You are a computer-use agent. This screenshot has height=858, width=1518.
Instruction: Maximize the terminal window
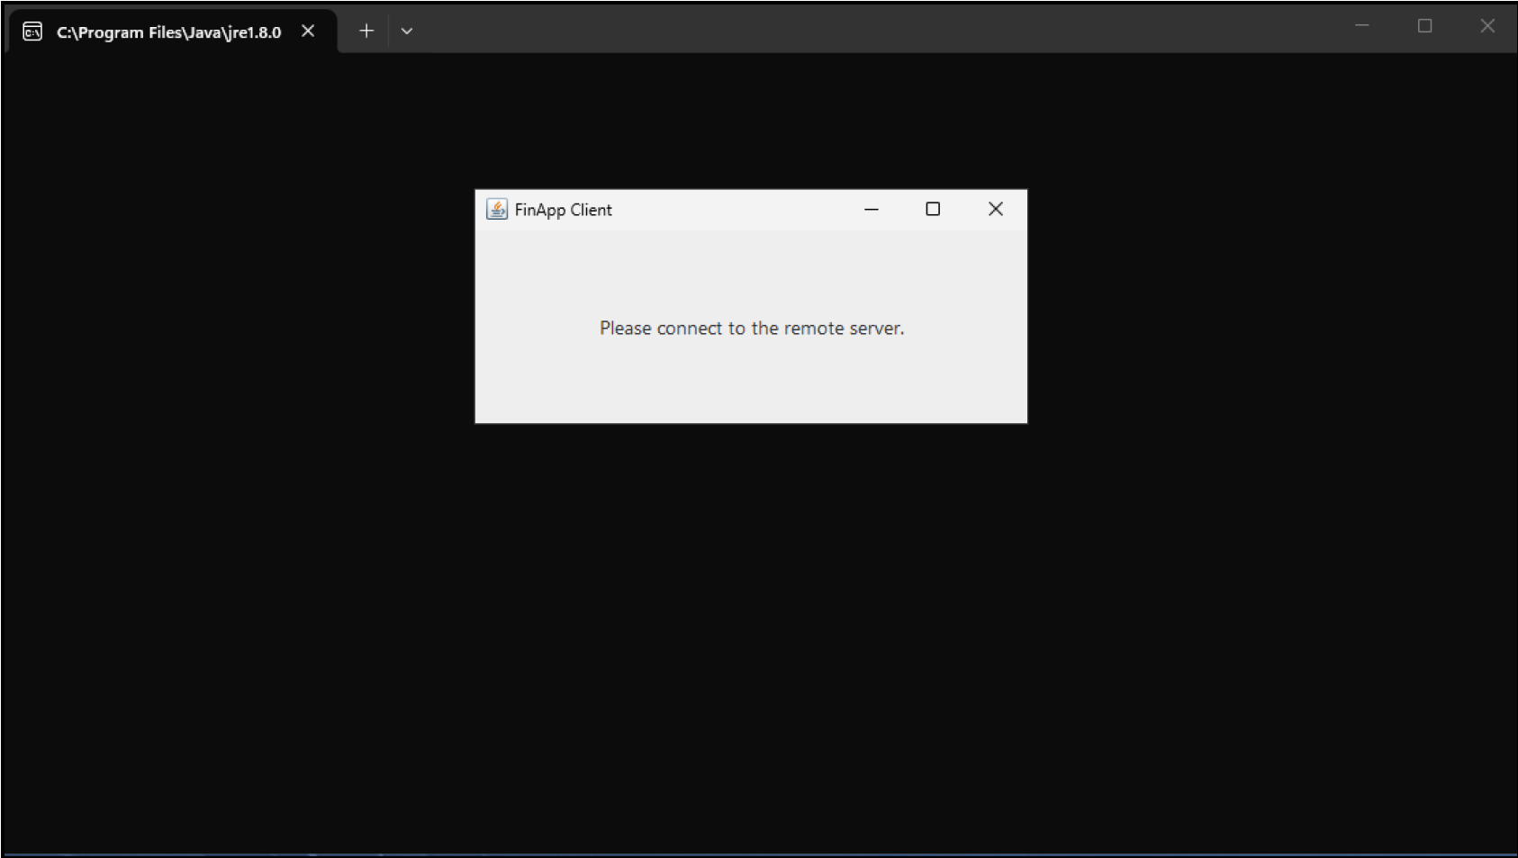coord(1424,26)
